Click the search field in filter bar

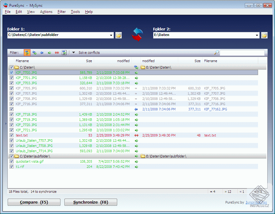tap(242, 53)
